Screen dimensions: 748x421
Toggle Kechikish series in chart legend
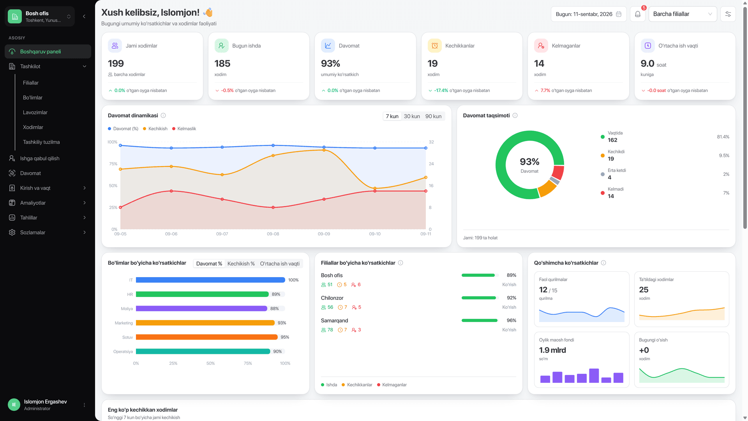[x=155, y=129]
